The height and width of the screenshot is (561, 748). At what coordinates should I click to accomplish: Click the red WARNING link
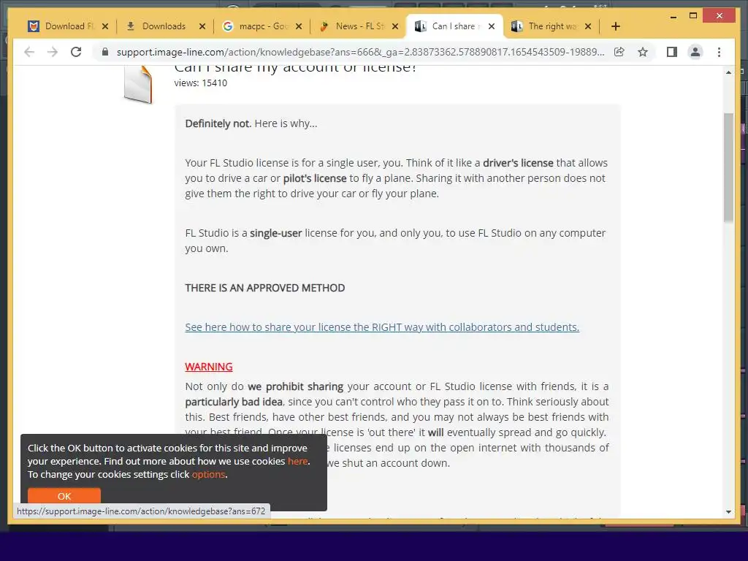tap(208, 367)
